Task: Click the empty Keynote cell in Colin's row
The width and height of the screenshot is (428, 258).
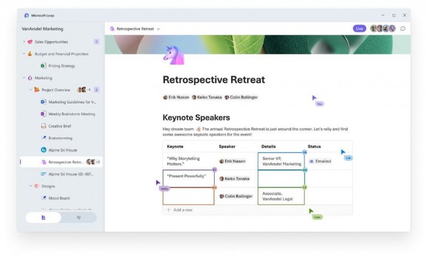Action: [x=188, y=196]
